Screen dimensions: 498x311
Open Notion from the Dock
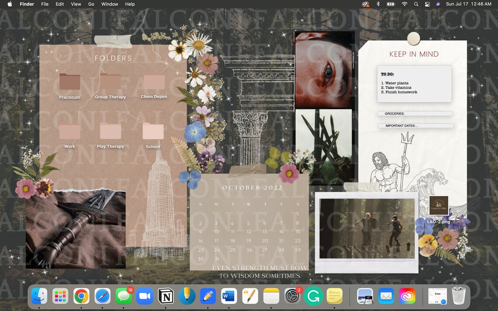tap(166, 296)
